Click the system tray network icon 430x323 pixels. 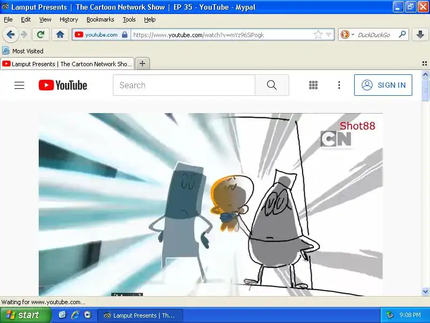click(390, 315)
